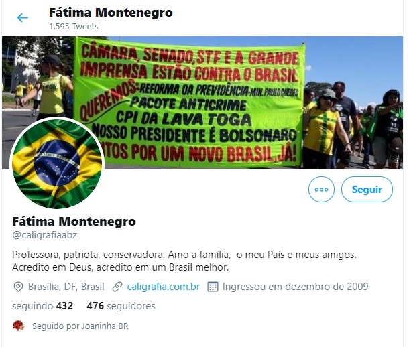
Task: Click Fátima Montenegro name in top header
Action: point(111,13)
